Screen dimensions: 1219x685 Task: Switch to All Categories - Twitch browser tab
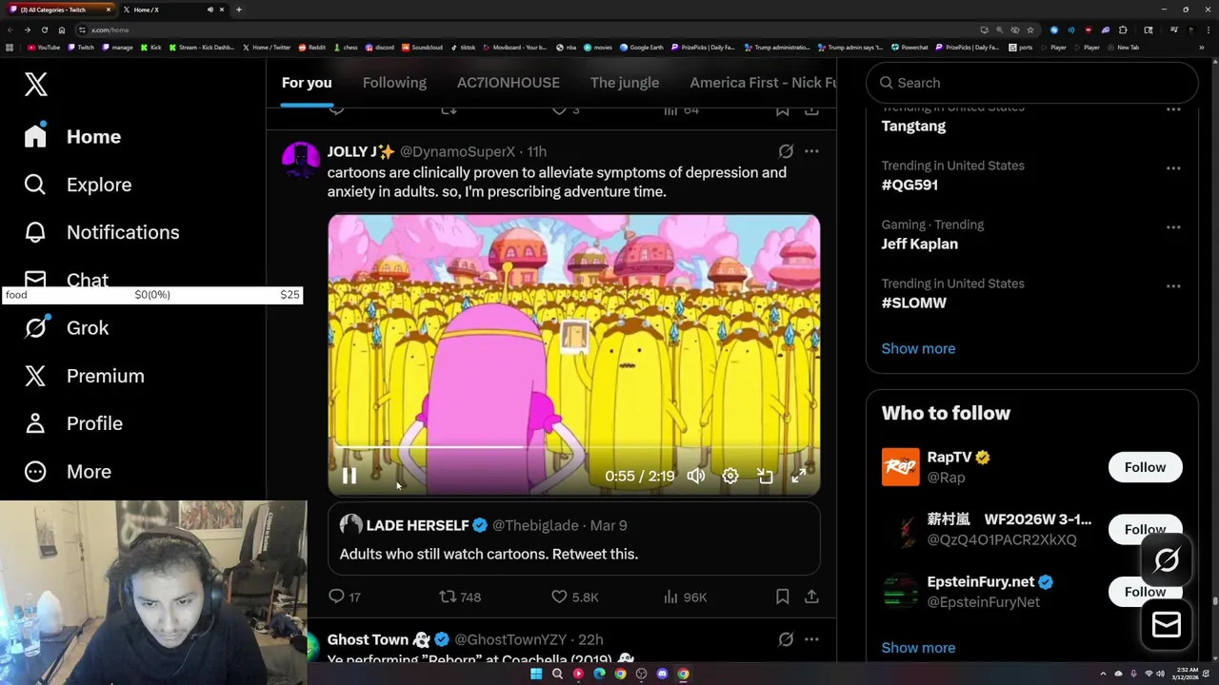point(59,10)
